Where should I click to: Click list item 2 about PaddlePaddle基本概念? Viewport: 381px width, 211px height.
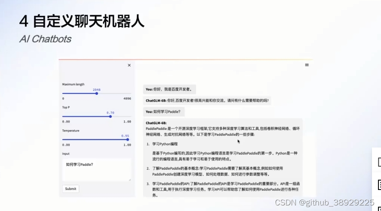pyautogui.click(x=217, y=171)
